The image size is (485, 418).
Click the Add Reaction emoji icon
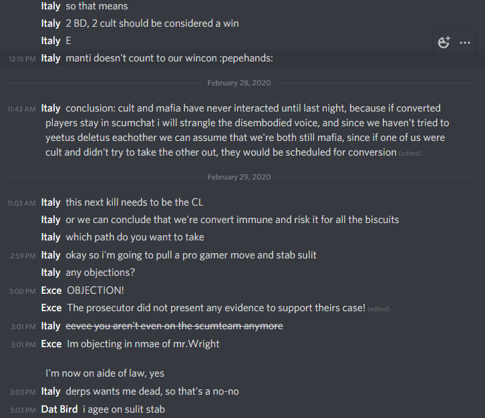click(x=444, y=42)
